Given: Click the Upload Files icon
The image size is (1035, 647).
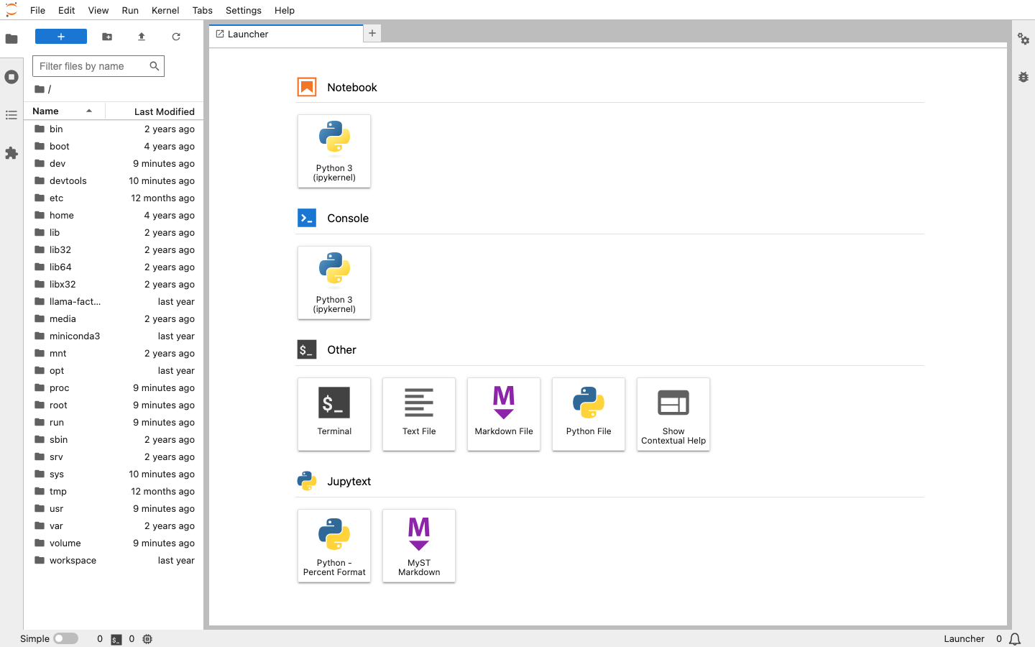Looking at the screenshot, I should click(x=142, y=37).
